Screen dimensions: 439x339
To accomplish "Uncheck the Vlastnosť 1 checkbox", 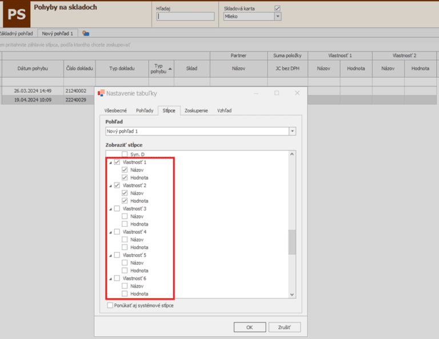I will (x=117, y=163).
